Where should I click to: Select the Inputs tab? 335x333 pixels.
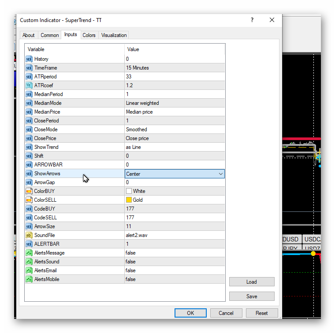71,35
